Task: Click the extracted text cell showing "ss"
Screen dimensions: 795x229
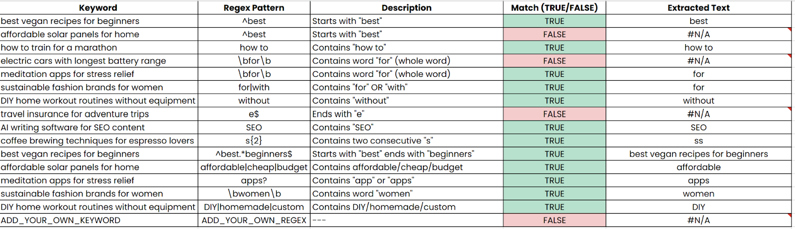Action: point(698,141)
